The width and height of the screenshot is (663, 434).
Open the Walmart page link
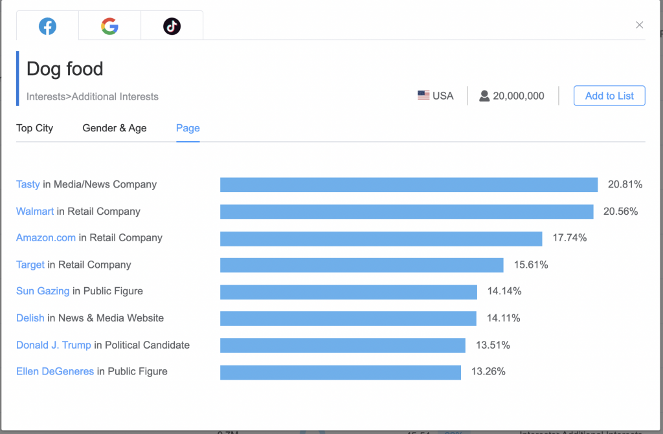(x=35, y=212)
